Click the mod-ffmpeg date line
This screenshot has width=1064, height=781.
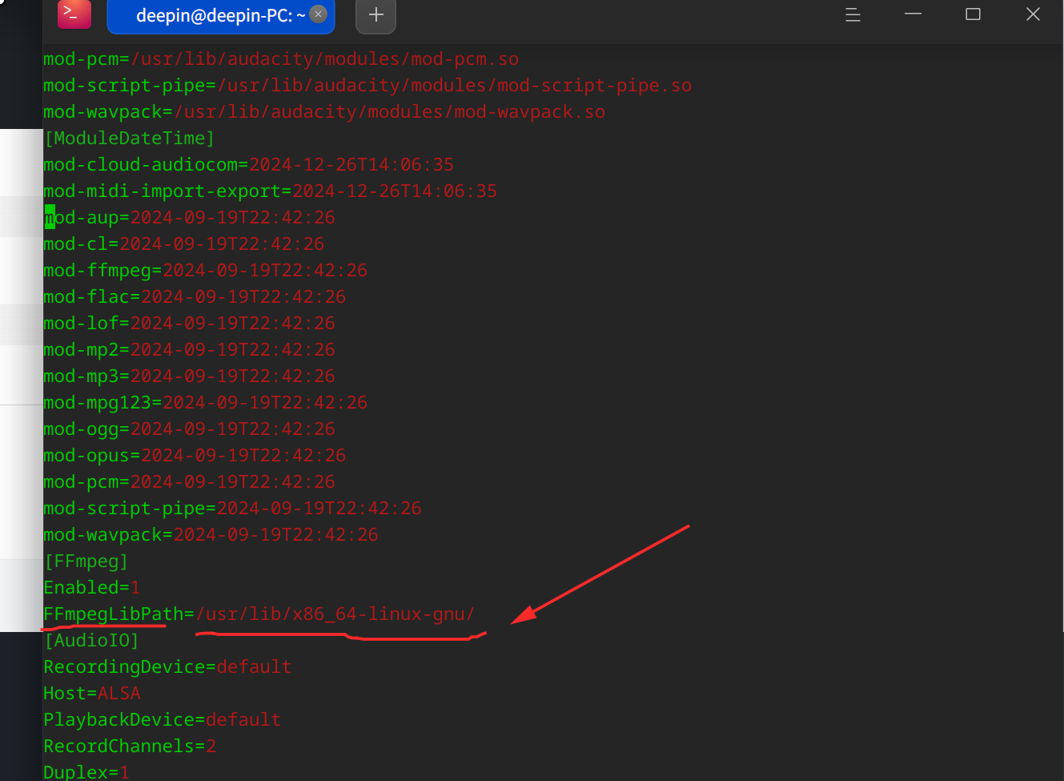click(x=205, y=270)
